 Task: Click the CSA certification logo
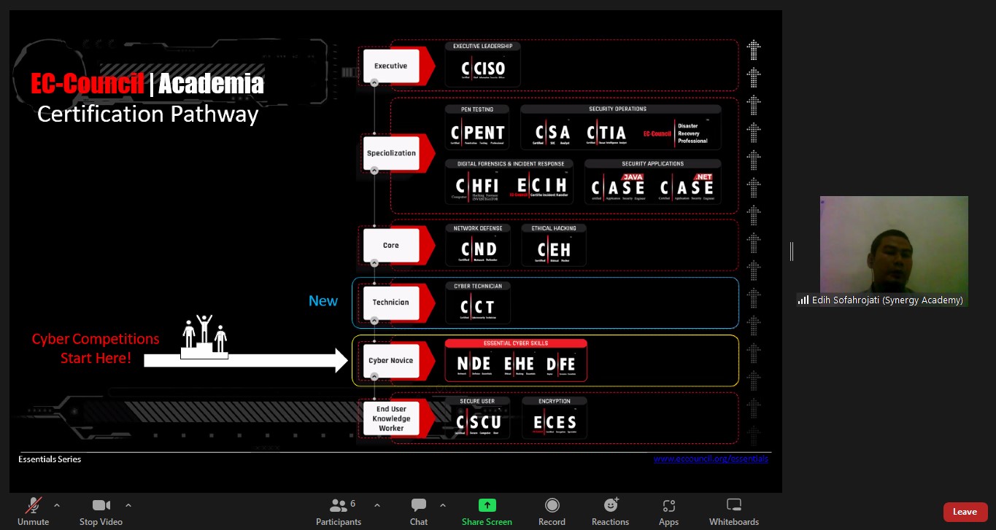552,133
